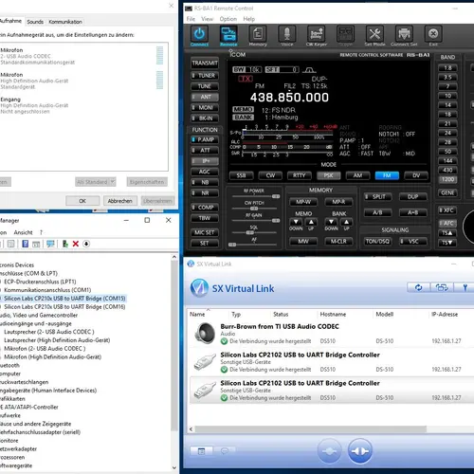
Task: Select the Voice microphone icon
Action: [287, 34]
